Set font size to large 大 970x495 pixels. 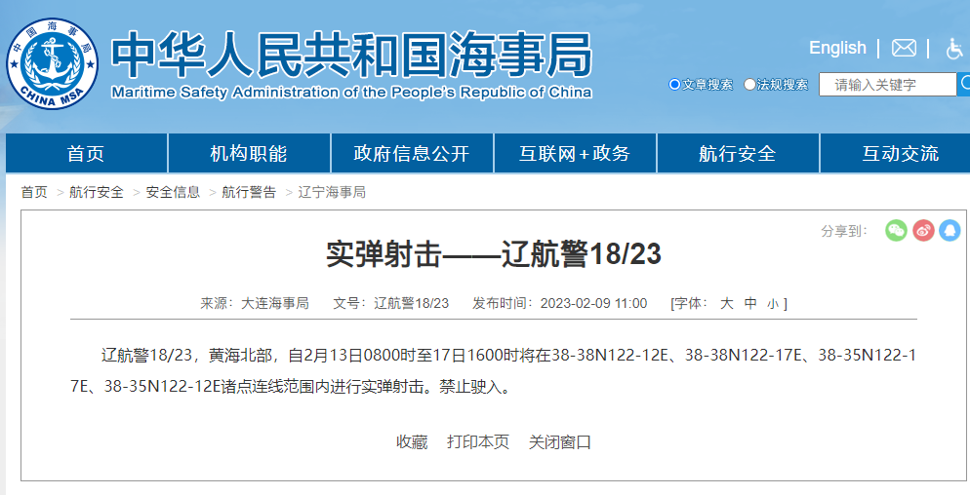(726, 303)
